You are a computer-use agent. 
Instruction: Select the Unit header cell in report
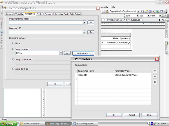[x=113, y=38]
